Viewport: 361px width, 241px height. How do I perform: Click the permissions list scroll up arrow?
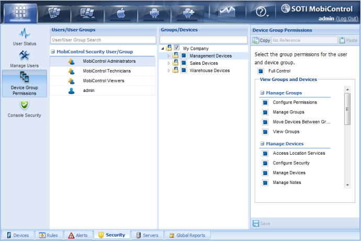(x=347, y=89)
